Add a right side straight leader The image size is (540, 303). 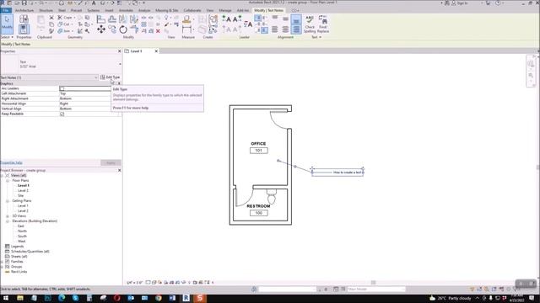[x=236, y=19]
